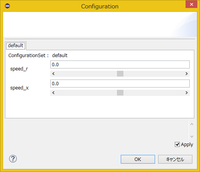200x172 pixels.
Task: Click the left arrow of speed_x slider
Action: 53,92
